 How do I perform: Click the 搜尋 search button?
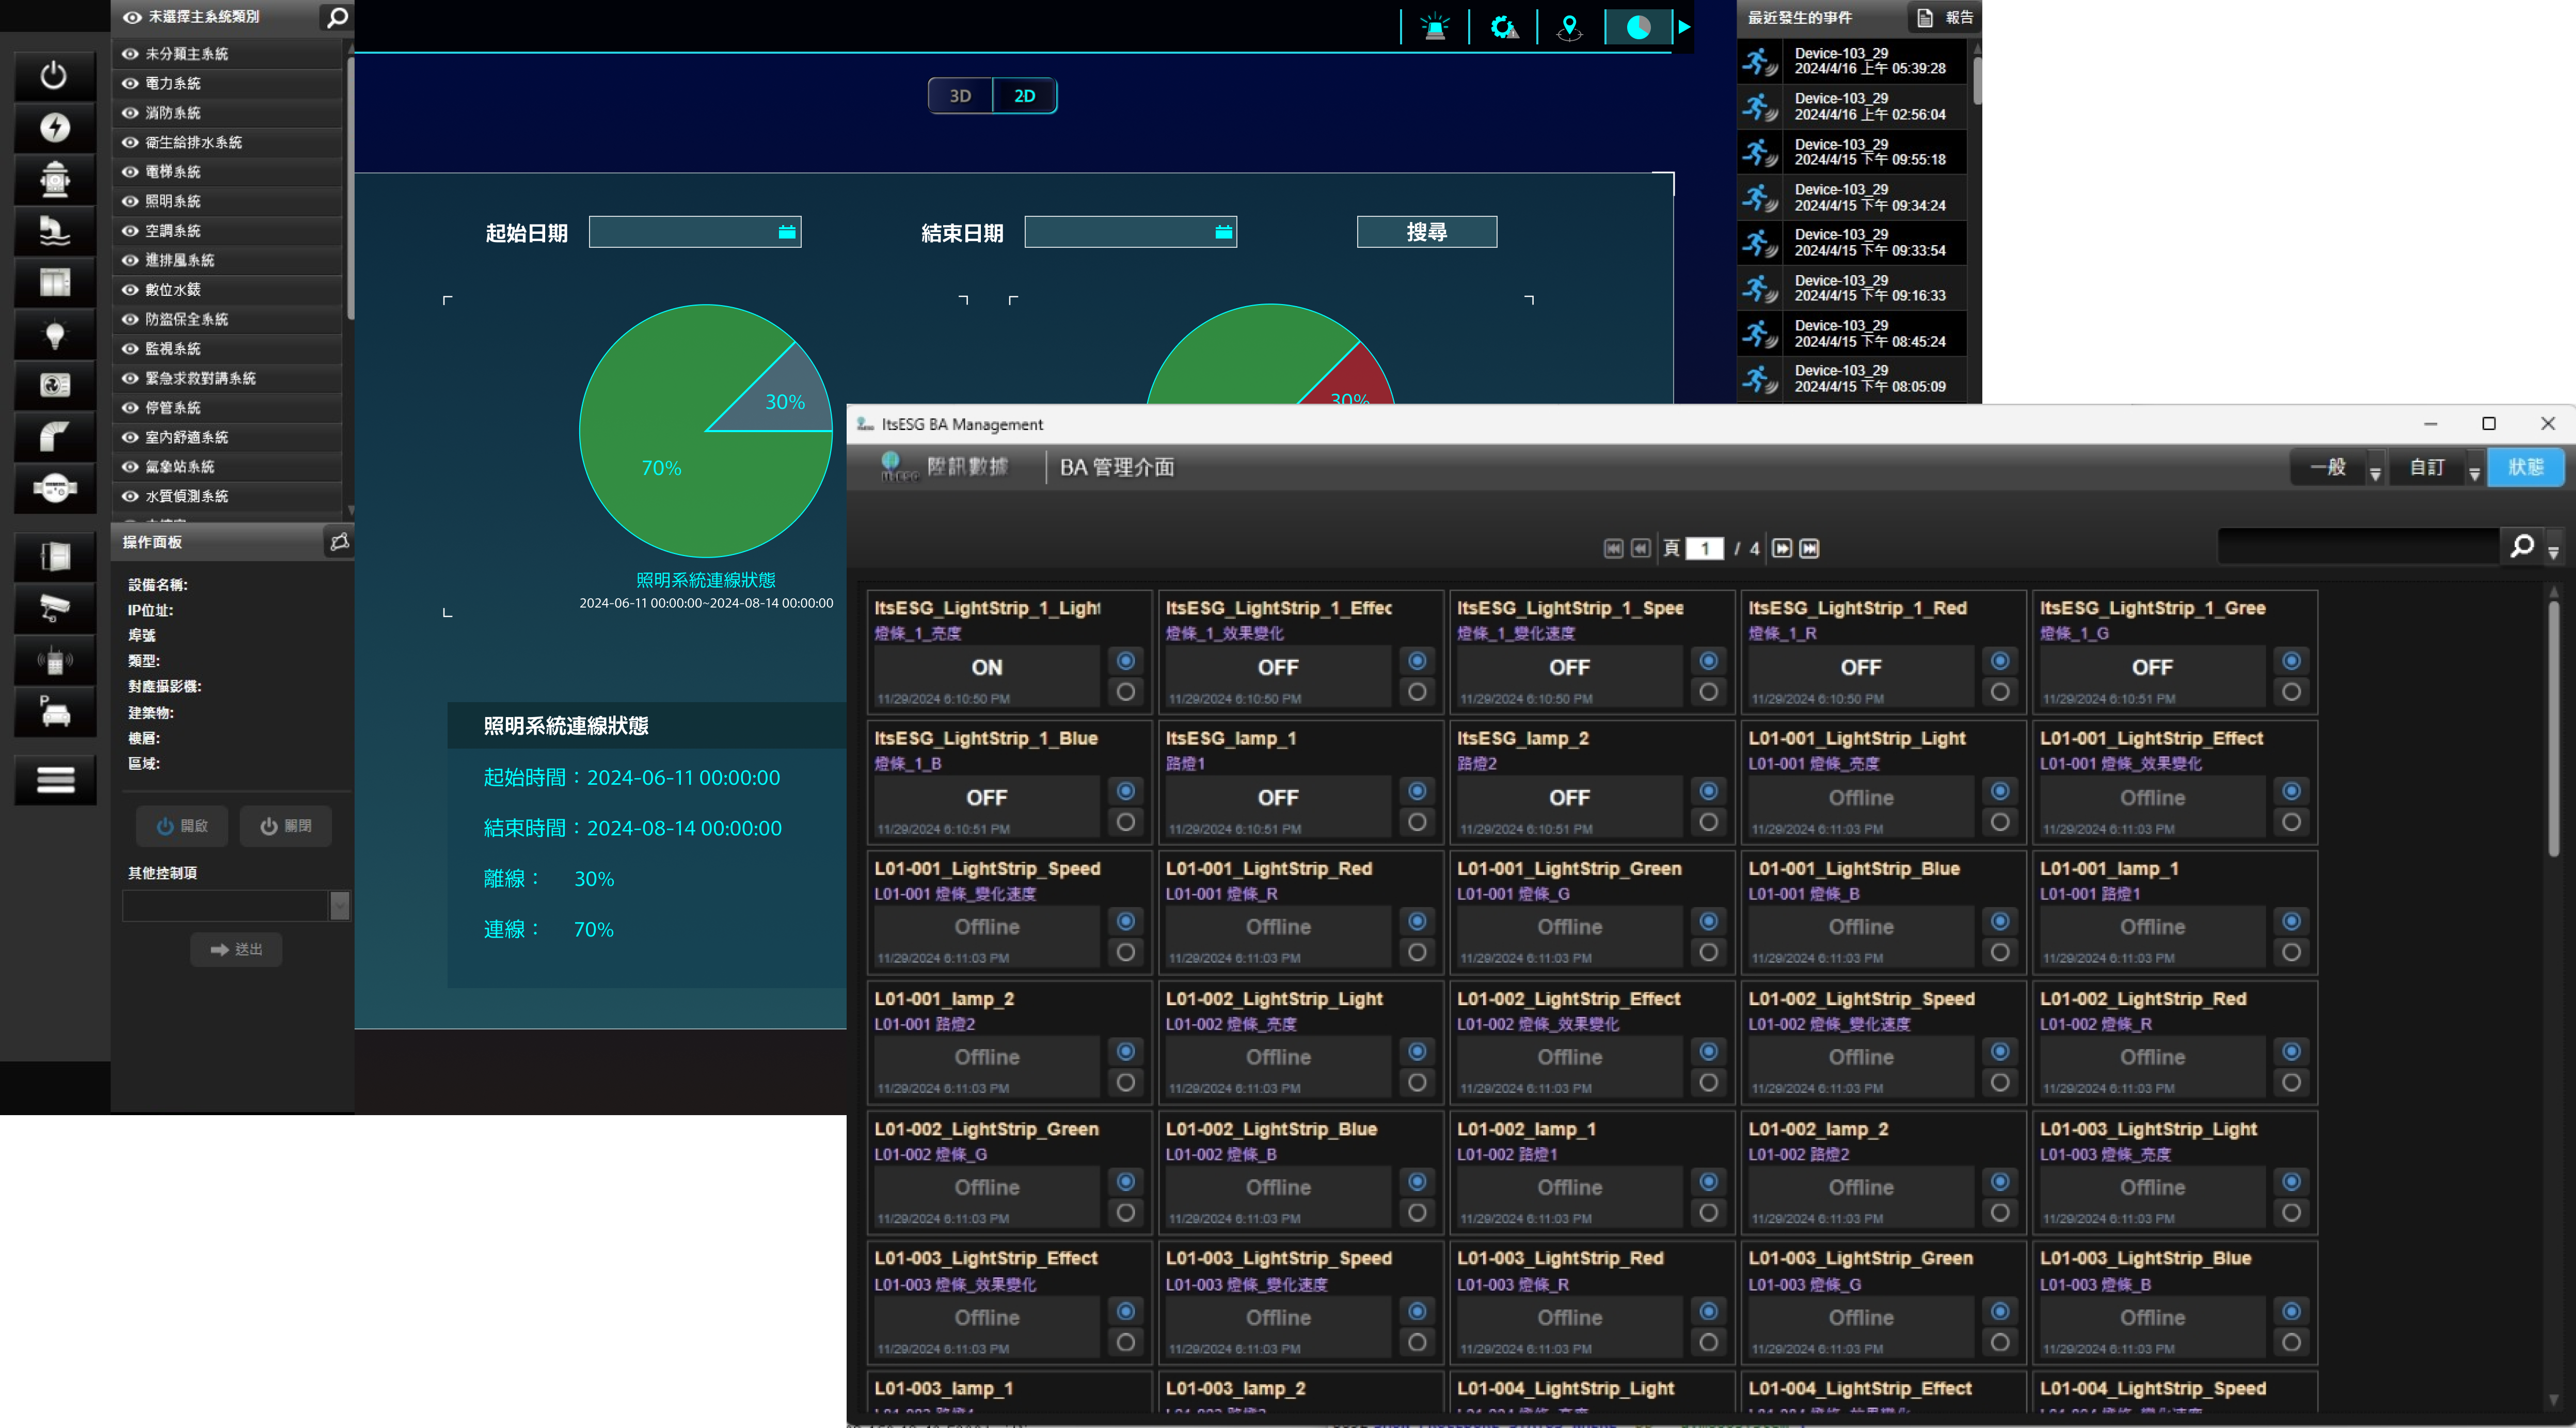(1426, 232)
